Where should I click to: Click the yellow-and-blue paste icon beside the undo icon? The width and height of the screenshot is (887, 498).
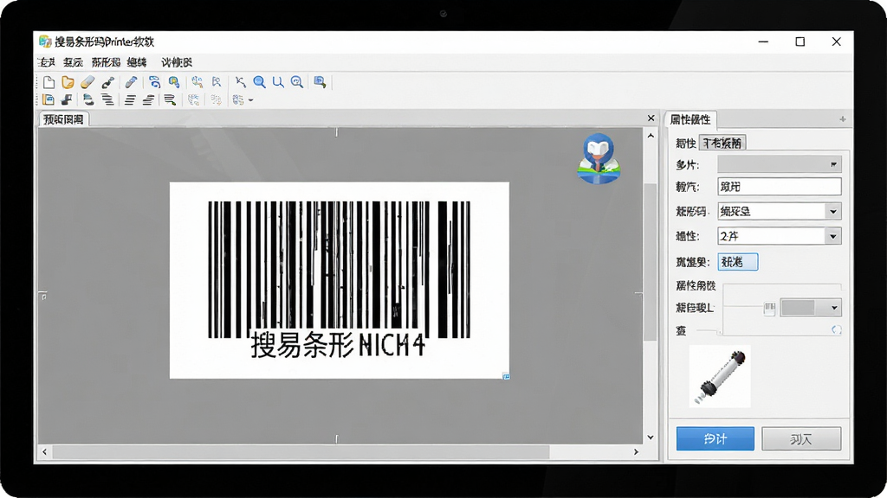(x=174, y=82)
